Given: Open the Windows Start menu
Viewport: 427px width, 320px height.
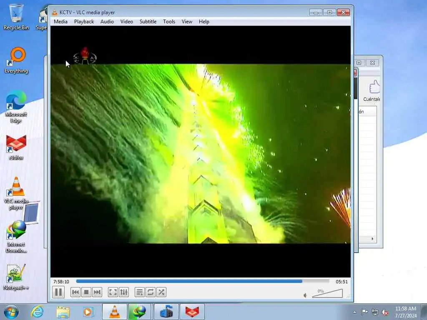Looking at the screenshot, I should (x=11, y=312).
